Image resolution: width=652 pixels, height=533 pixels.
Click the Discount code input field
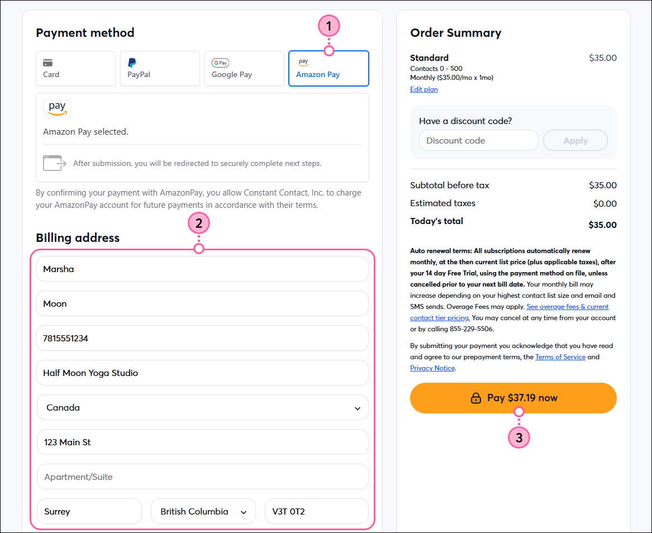click(x=478, y=140)
